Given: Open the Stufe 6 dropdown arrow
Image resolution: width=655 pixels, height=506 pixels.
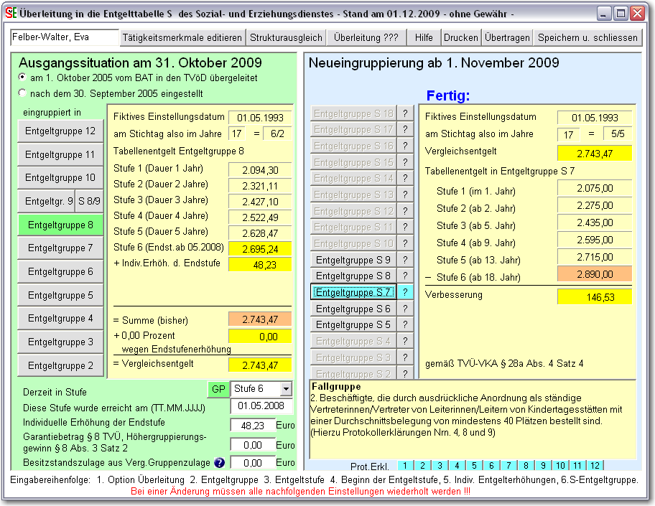Looking at the screenshot, I should point(286,389).
